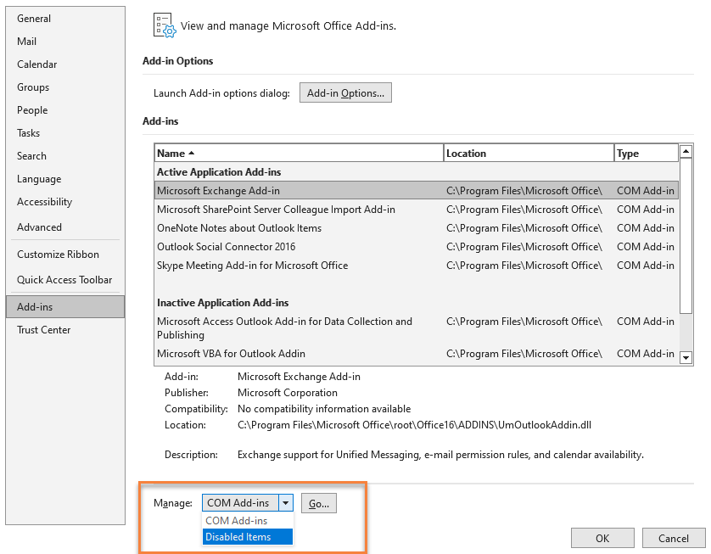Viewport: 711px width, 554px height.
Task: Choose Disabled Items from Manage list
Action: 248,537
